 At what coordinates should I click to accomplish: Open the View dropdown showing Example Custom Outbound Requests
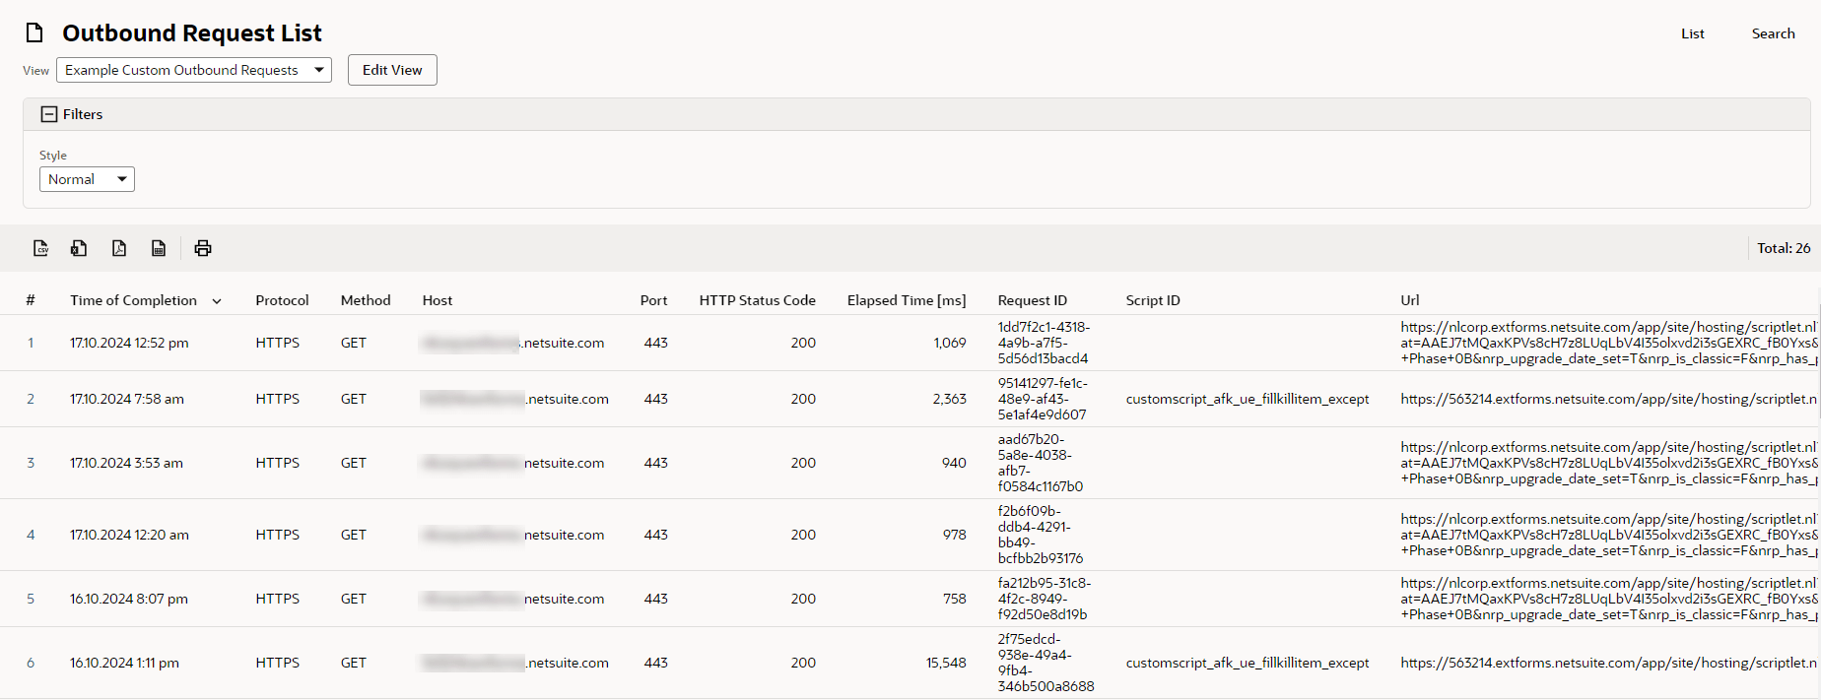pos(194,70)
